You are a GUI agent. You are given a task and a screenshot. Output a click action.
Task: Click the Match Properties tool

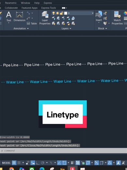click(117, 18)
